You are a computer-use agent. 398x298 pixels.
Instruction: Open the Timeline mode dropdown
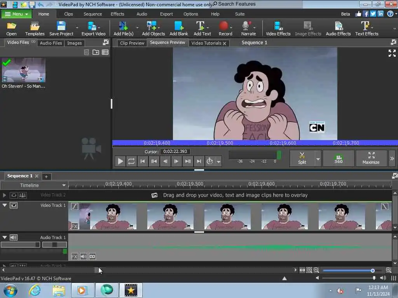click(34, 185)
